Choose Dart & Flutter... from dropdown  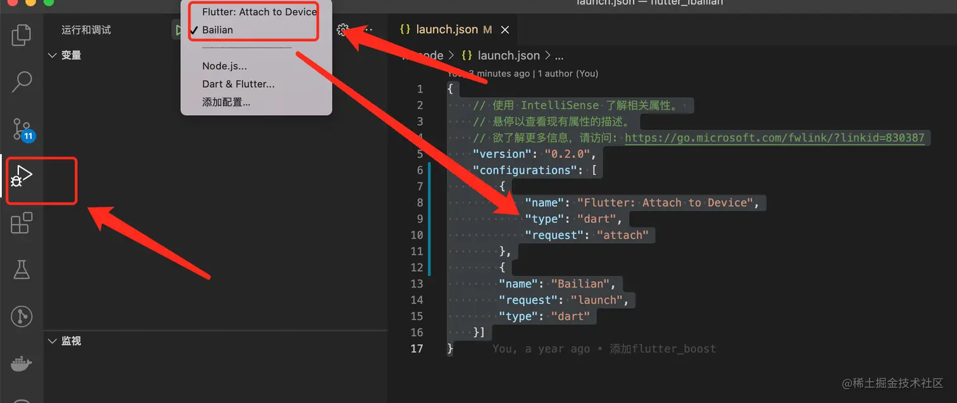coord(238,84)
